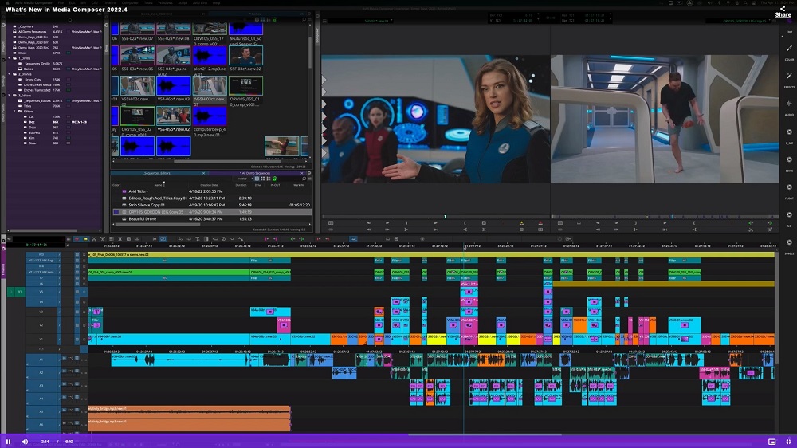This screenshot has width=797, height=448.
Task: Collapse the Editors subfolder
Action: [14, 112]
